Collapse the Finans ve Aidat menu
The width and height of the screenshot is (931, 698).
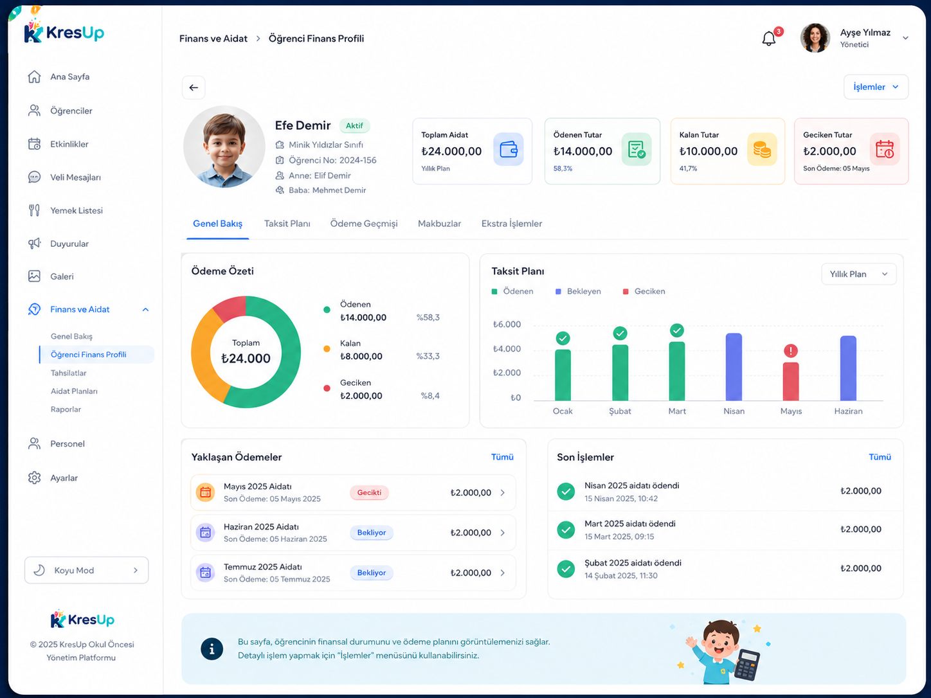pos(145,310)
